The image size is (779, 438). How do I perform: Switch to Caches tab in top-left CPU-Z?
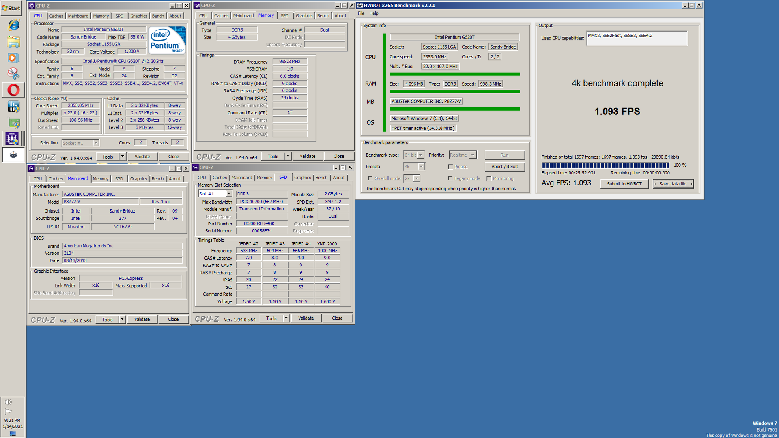coord(56,16)
